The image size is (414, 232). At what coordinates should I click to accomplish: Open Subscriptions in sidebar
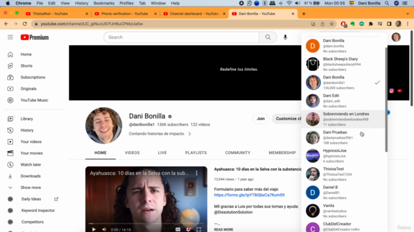click(34, 77)
